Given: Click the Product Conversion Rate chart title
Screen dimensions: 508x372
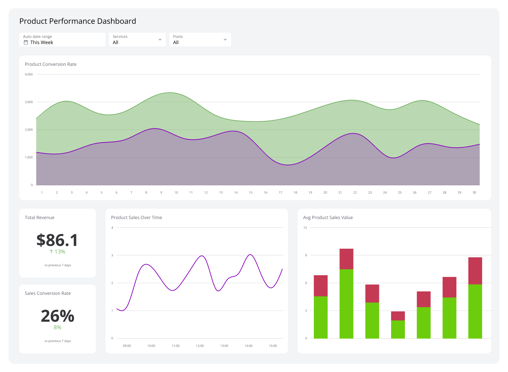Looking at the screenshot, I should 50,64.
